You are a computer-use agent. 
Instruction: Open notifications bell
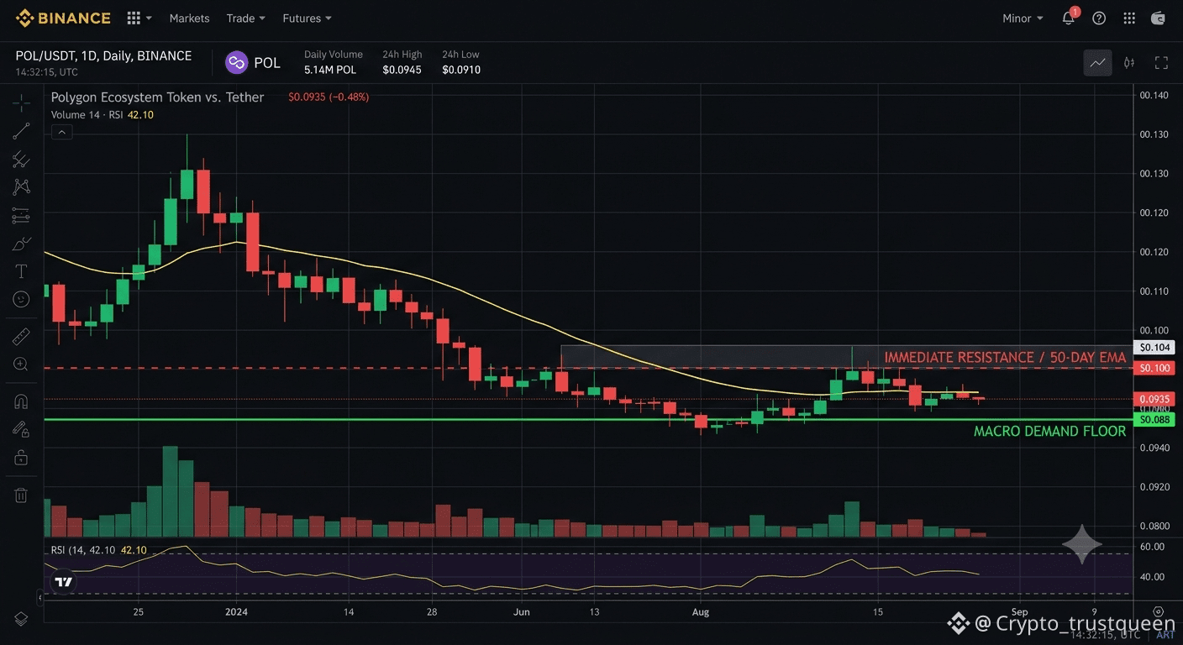coord(1070,18)
